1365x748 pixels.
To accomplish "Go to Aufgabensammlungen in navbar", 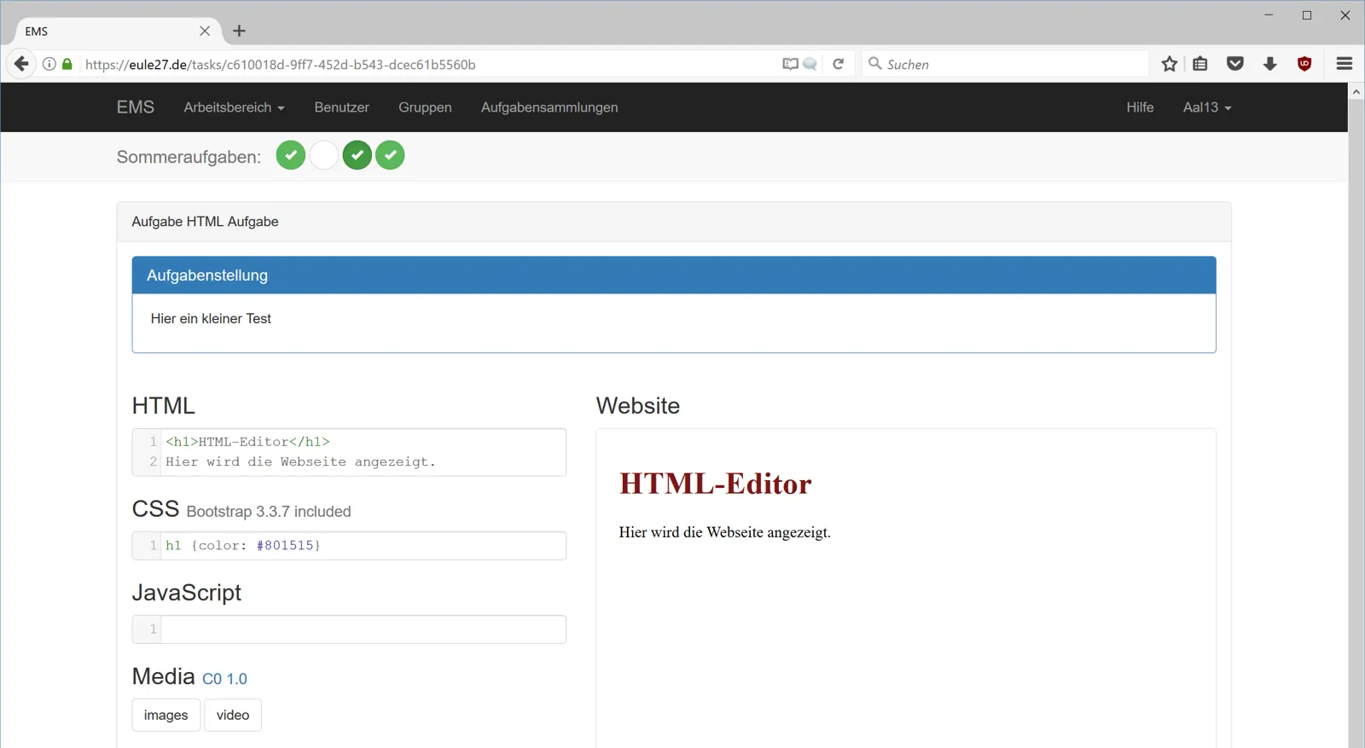I will click(549, 107).
